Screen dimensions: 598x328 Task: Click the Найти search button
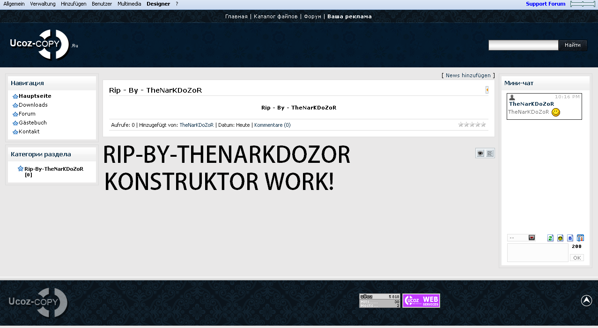pyautogui.click(x=572, y=45)
